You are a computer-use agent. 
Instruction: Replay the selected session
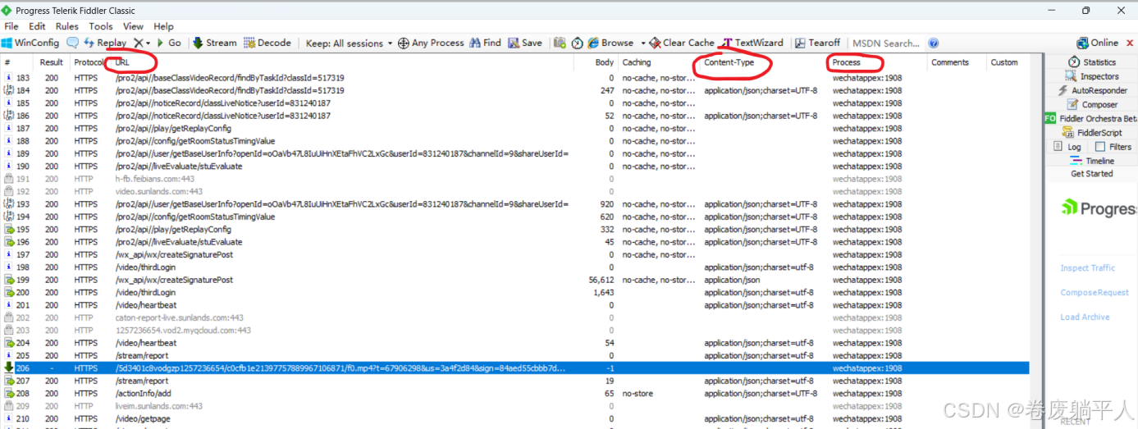pos(105,43)
